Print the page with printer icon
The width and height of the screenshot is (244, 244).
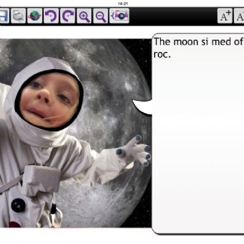click(x=18, y=16)
